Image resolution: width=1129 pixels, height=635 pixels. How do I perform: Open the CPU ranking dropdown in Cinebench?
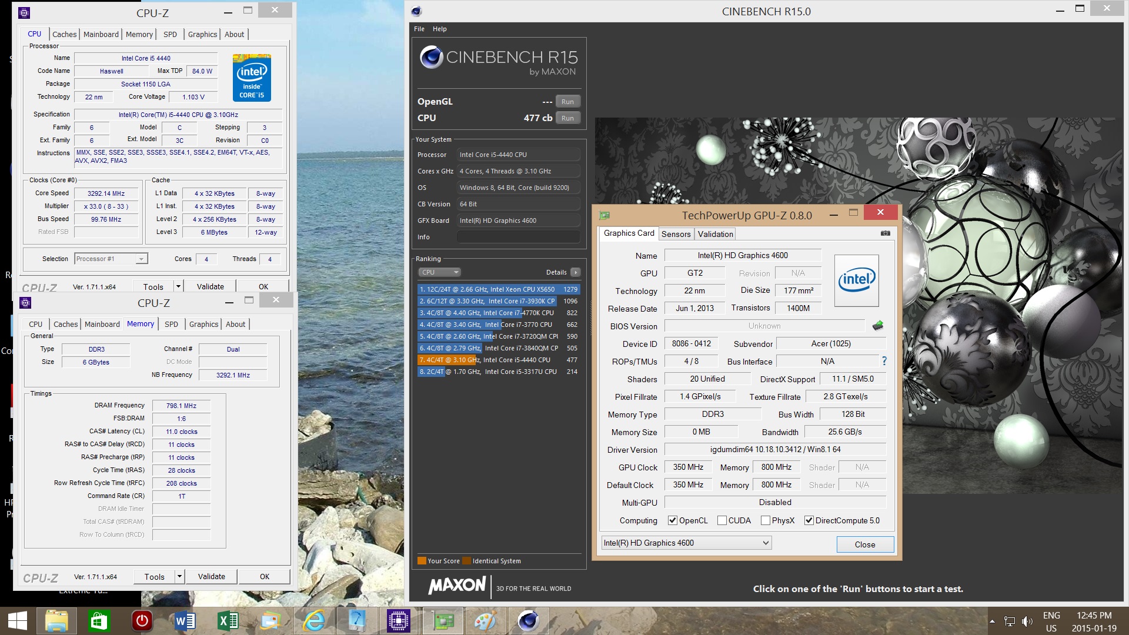439,272
